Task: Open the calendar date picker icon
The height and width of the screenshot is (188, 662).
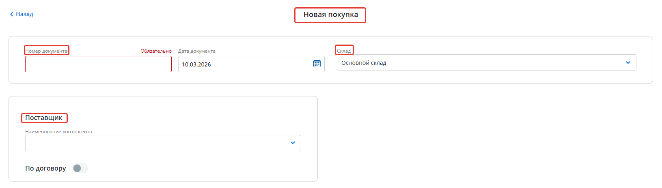Action: [x=317, y=64]
